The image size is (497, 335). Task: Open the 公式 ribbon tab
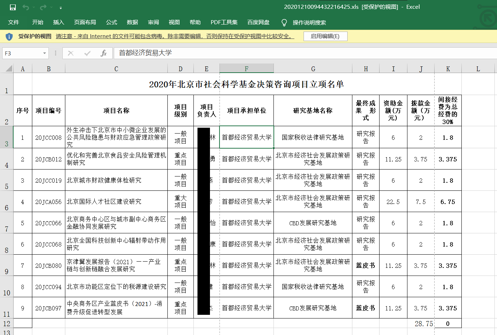pos(112,22)
